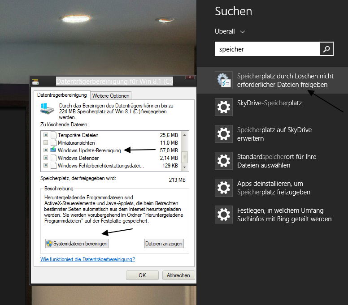The width and height of the screenshot is (348, 305).
Task: Click gear icon beside Standardspeicherort result
Action: coord(224,161)
